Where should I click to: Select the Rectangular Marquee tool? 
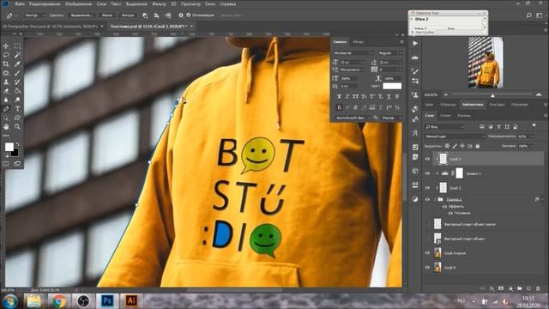pyautogui.click(x=17, y=45)
